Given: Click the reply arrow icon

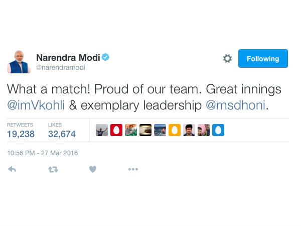Looking at the screenshot, I should pos(13,169).
